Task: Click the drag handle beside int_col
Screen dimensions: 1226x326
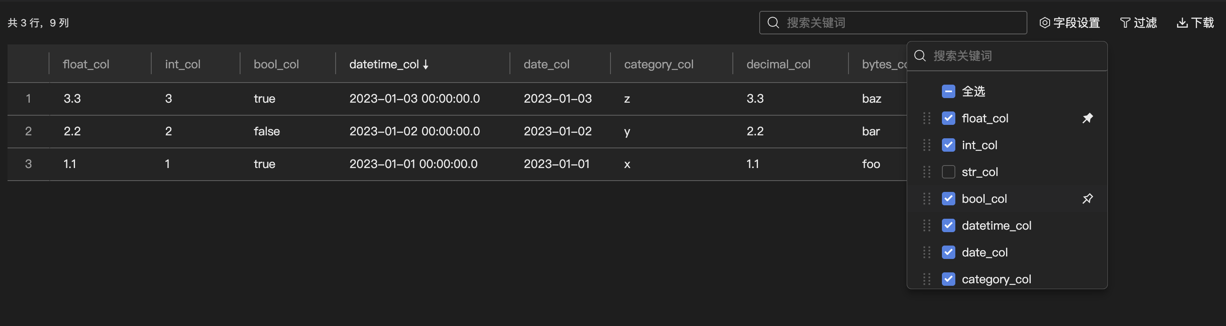Action: click(x=926, y=145)
